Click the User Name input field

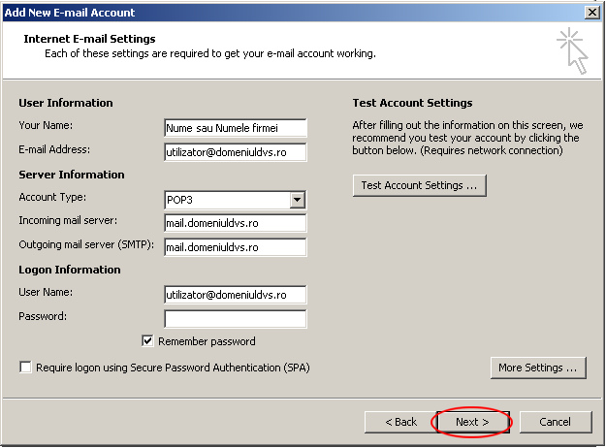click(236, 295)
